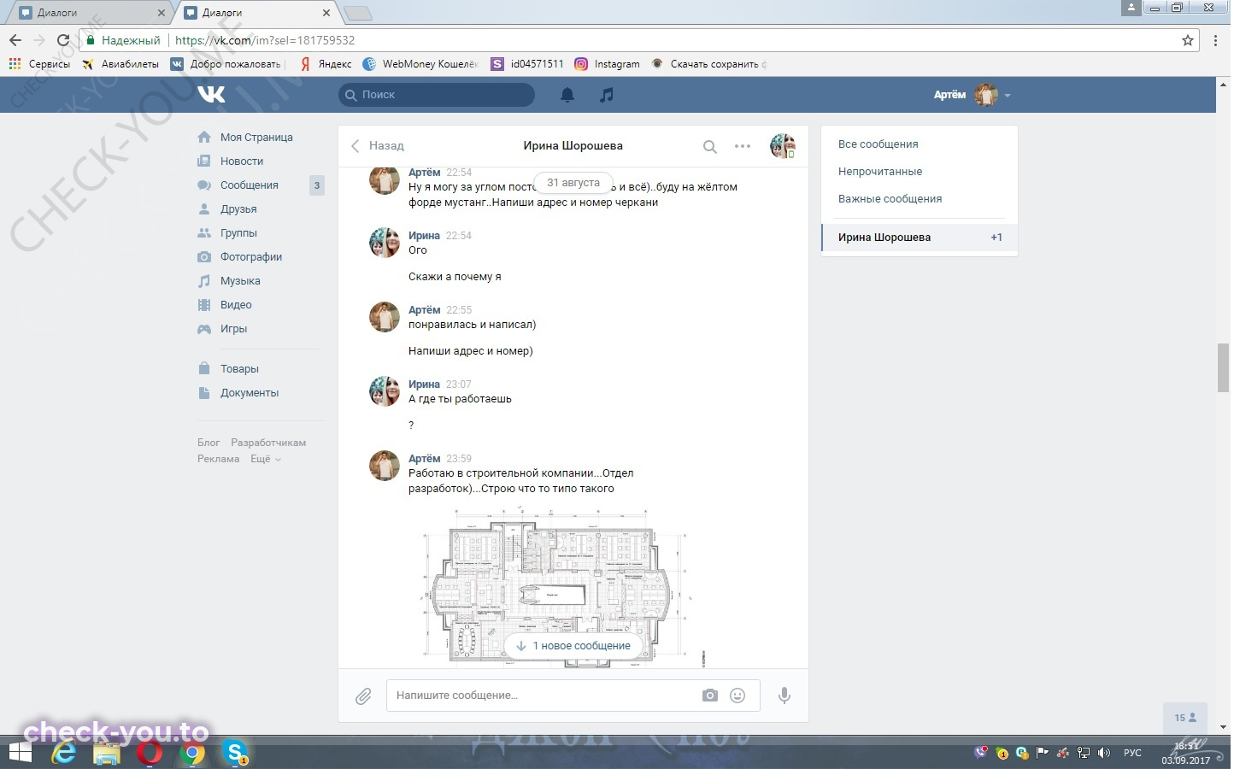Open emoji smiley picker
Viewport: 1234px width, 769px height.
(x=737, y=696)
